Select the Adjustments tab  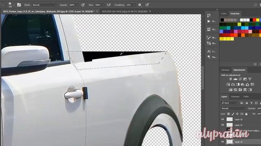239,70
